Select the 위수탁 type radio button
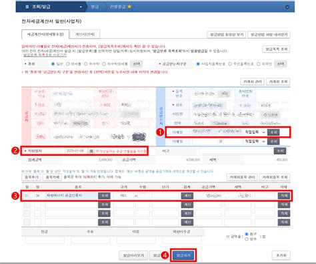Image resolution: width=316 pixels, height=264 pixels. 86,64
